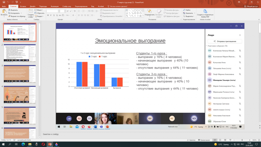
Task: Click the zoom slider in status bar
Action: (242, 140)
